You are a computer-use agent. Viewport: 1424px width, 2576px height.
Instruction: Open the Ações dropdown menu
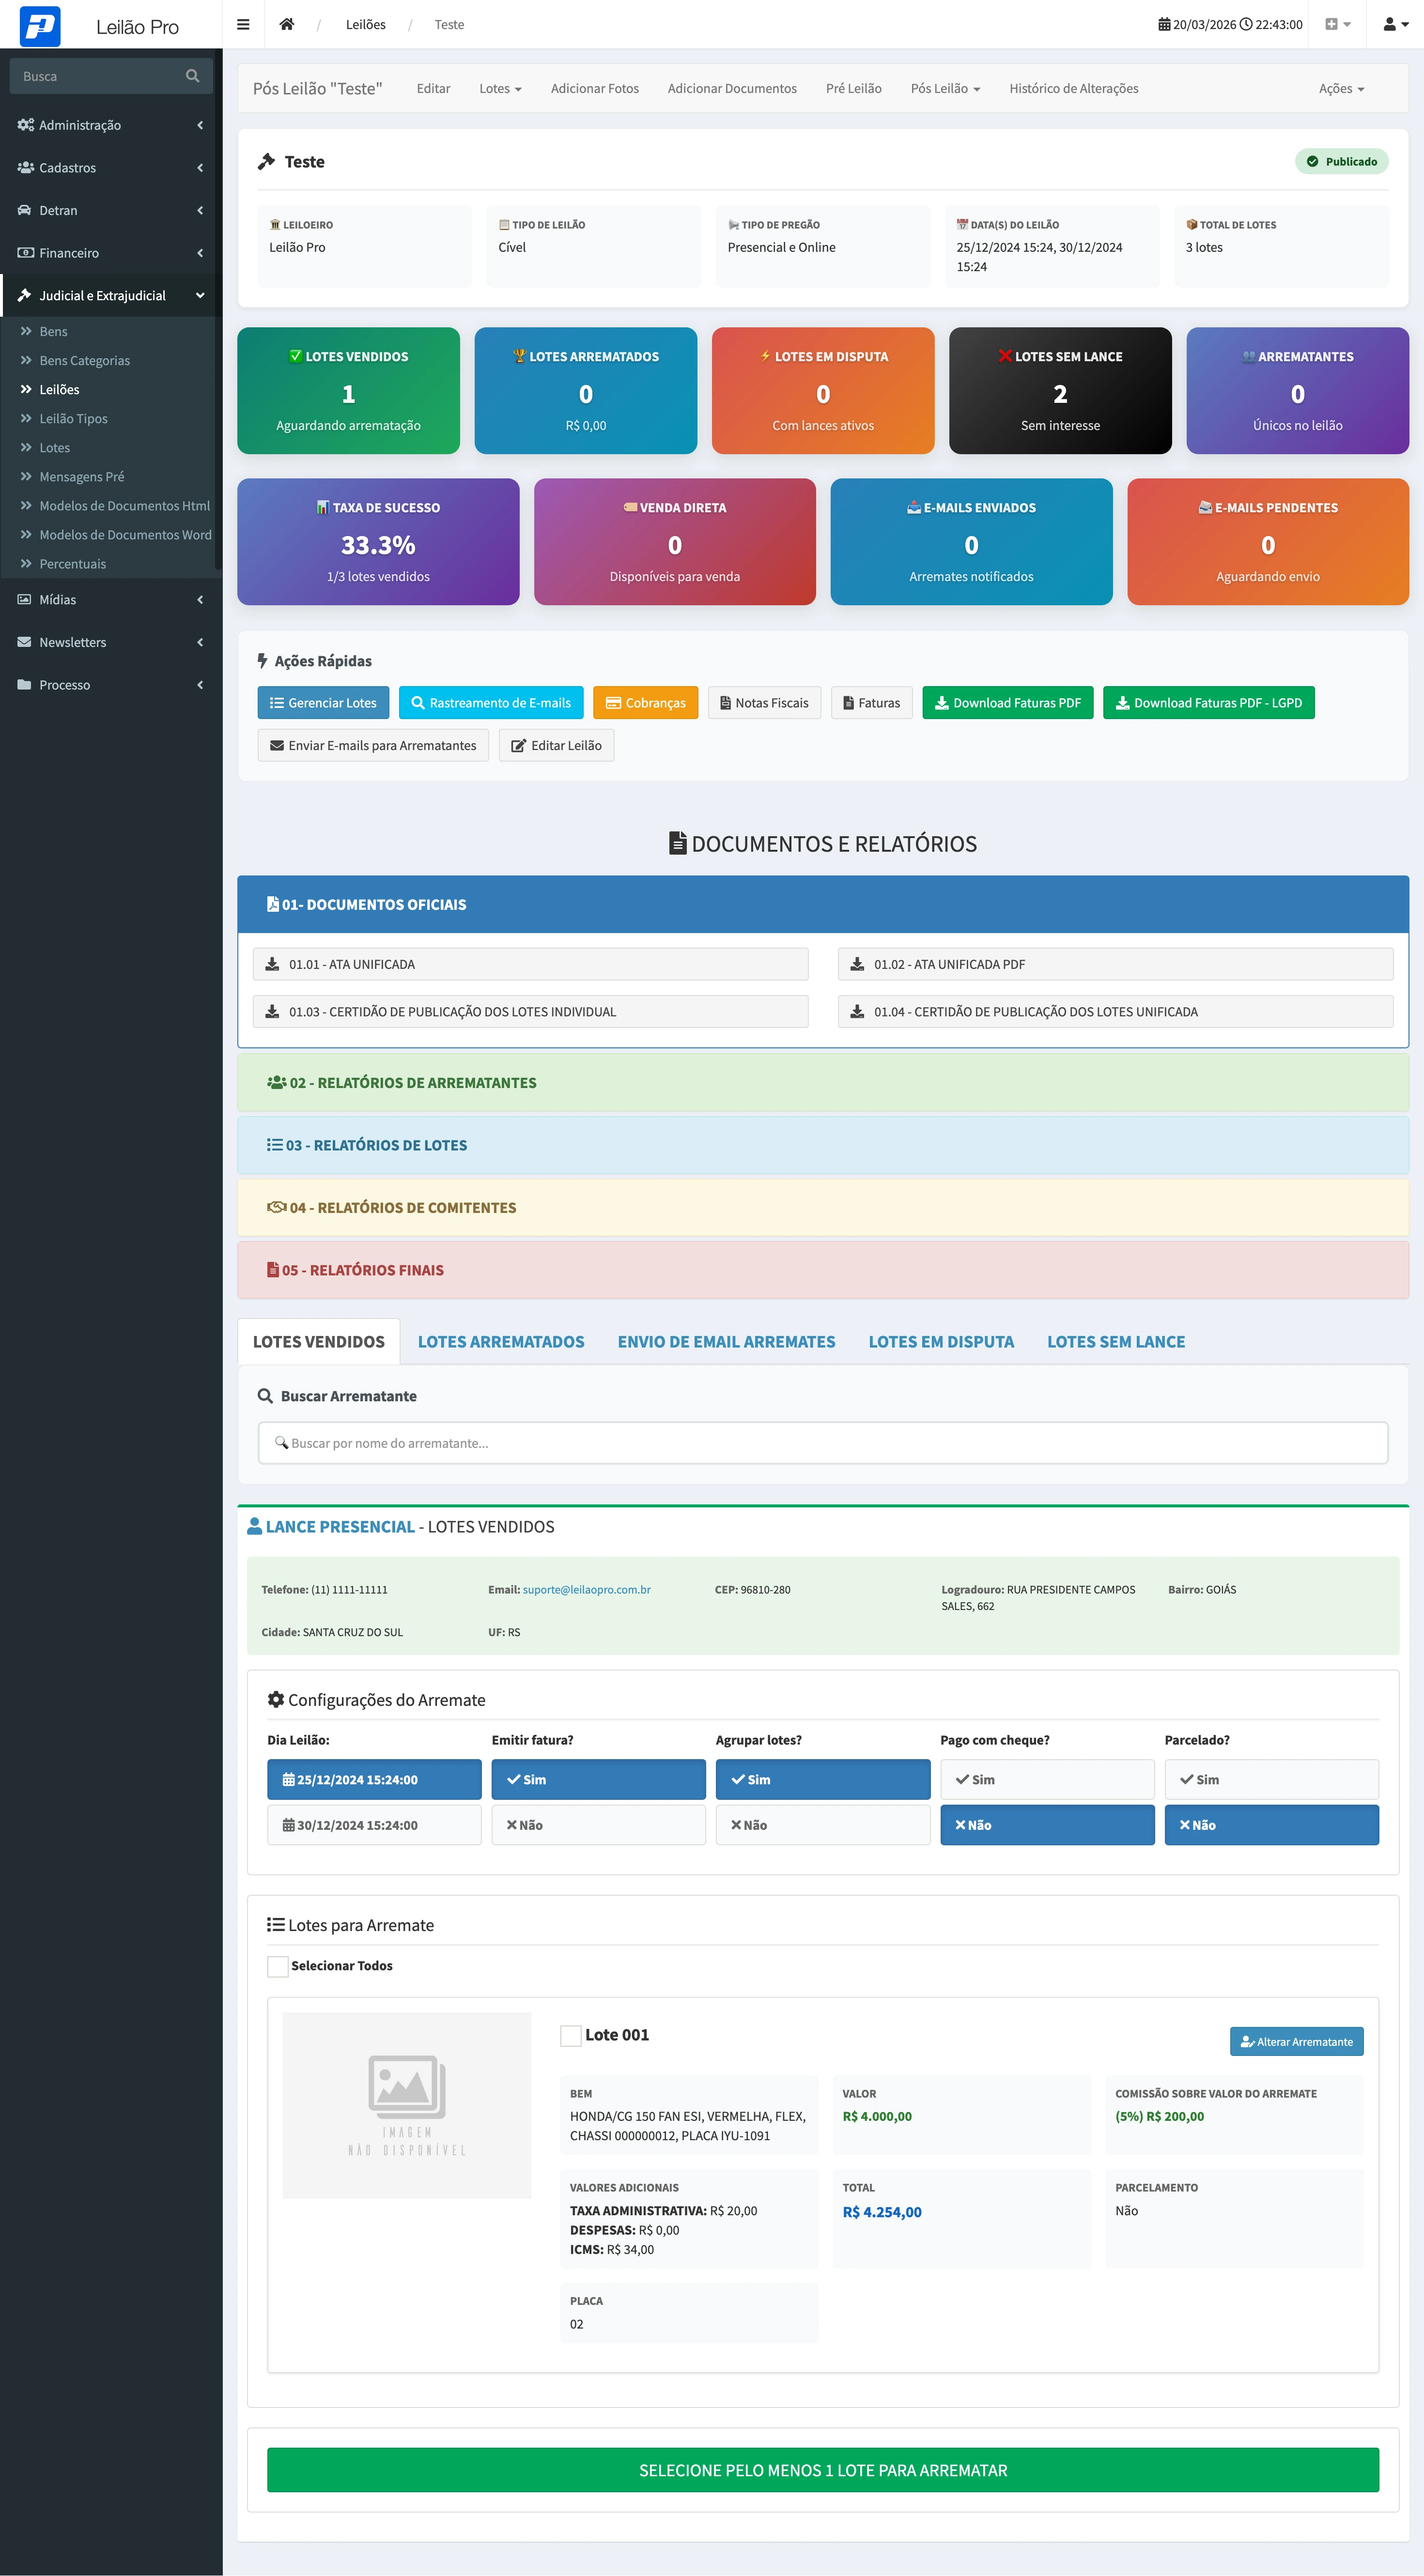point(1341,88)
